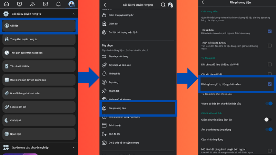Screen dimensions: 276x155
Task: Click Cập nhật ứng dụng
Action: 212,139
